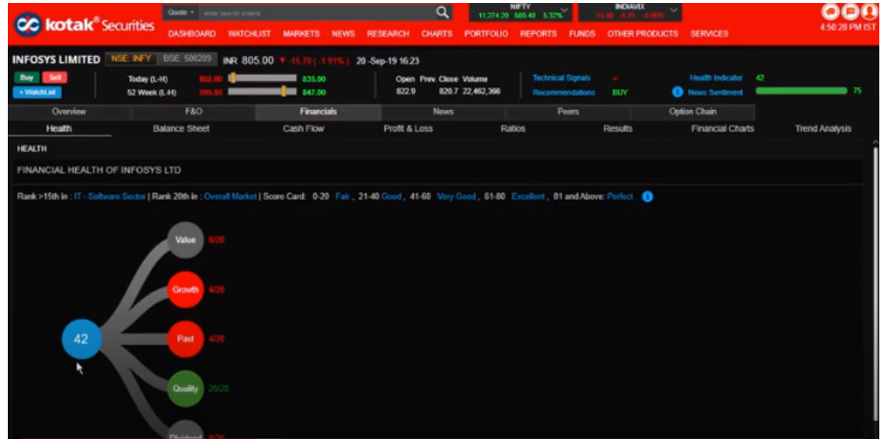Open the Balance Sheet tab
The height and width of the screenshot is (442, 884).
(x=181, y=129)
